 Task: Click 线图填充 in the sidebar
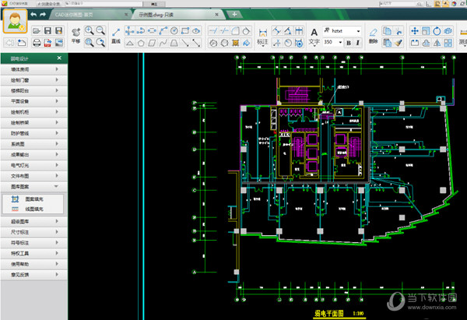point(33,209)
